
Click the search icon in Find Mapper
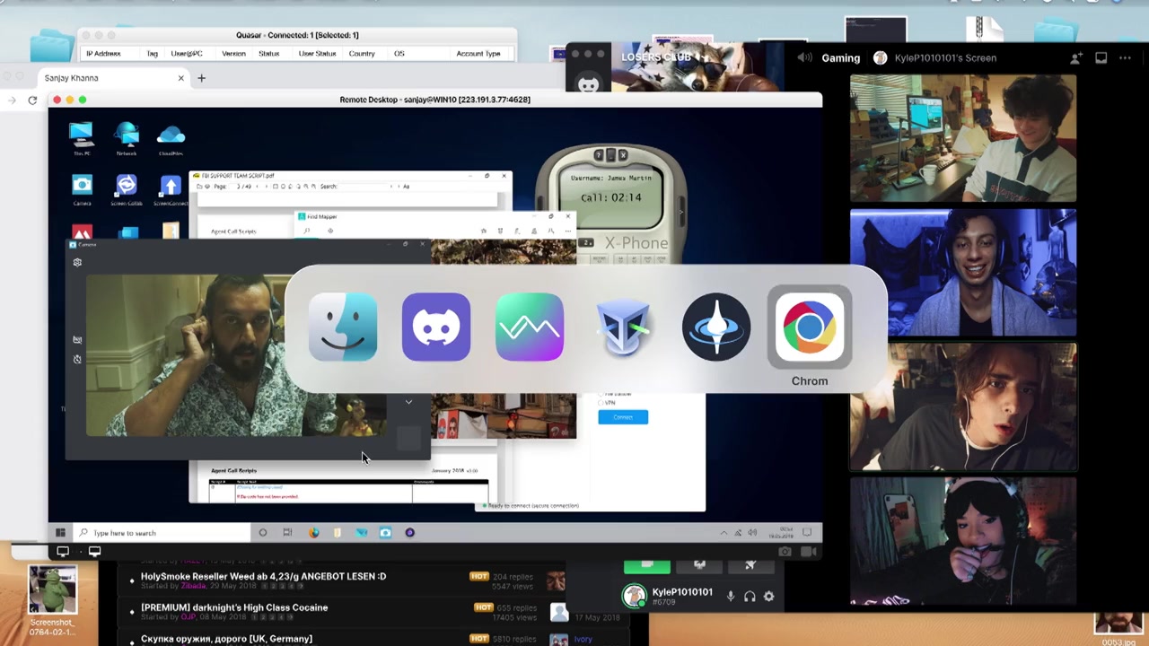point(307,231)
